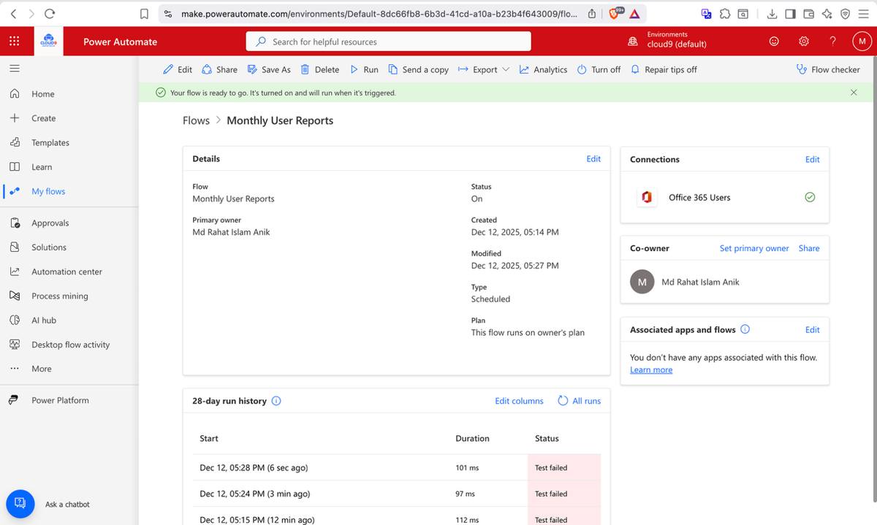Collapse the left navigation hamburger menu
Image resolution: width=877 pixels, height=525 pixels.
pyautogui.click(x=15, y=69)
